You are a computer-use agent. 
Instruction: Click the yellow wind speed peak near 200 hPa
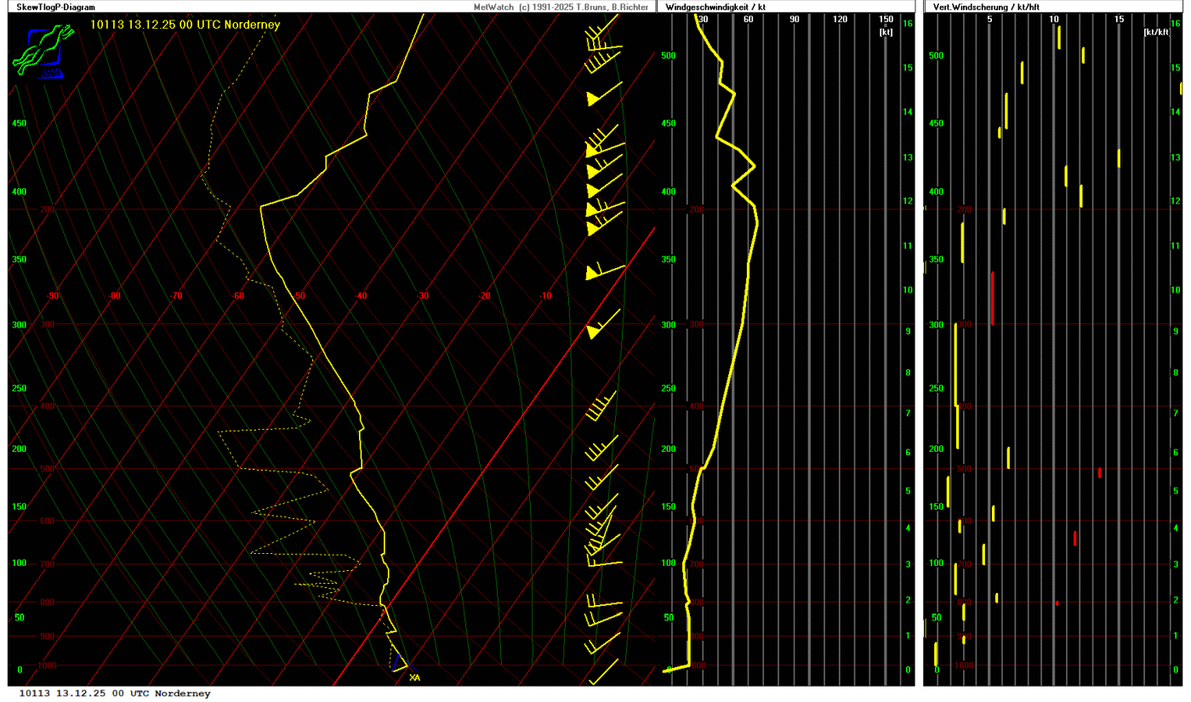756,221
